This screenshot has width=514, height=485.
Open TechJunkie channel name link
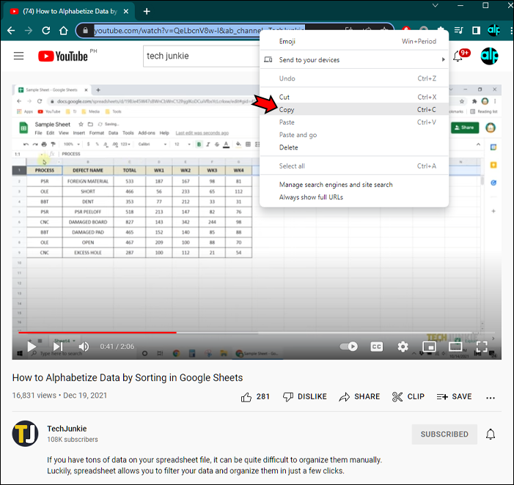tap(67, 429)
